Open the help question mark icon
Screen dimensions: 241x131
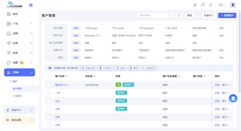pos(210,5)
